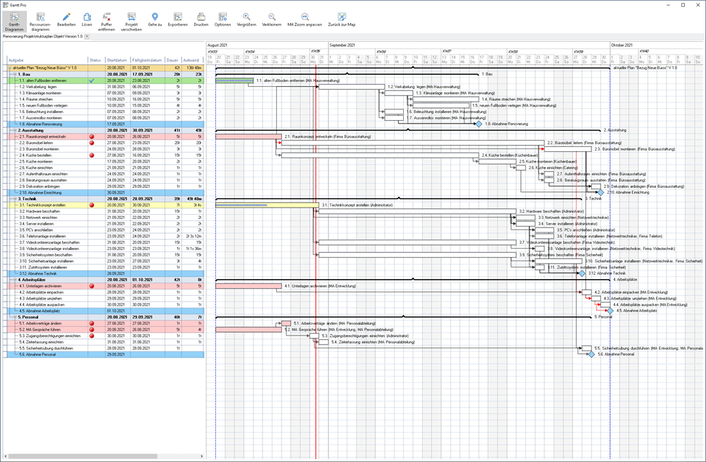This screenshot has width=706, height=462.
Task: Click Verkleinern zoom-out icon
Action: click(x=272, y=20)
